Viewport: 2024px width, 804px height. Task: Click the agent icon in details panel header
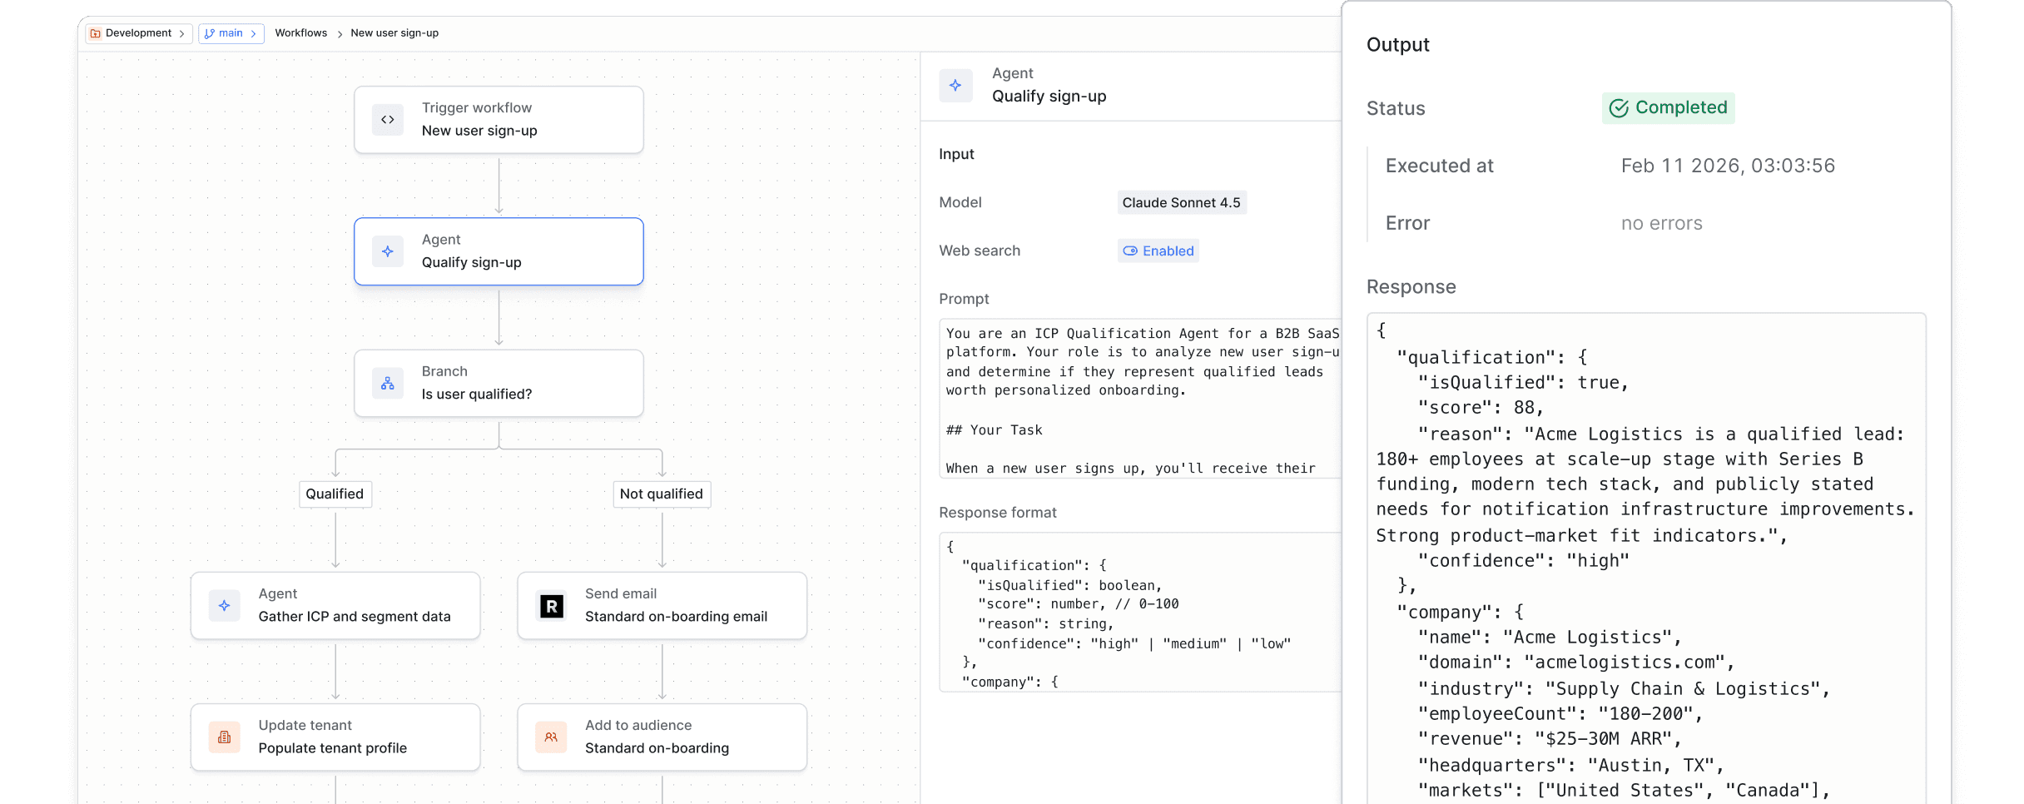(x=955, y=86)
